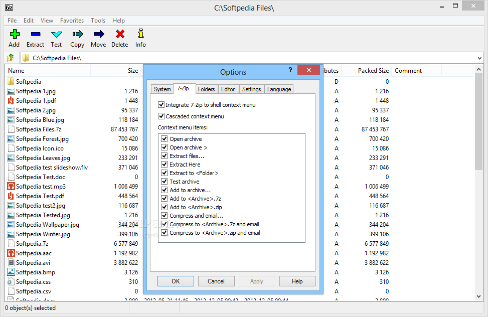Click the Copy toolbar icon
The image size is (488, 317).
pos(78,34)
